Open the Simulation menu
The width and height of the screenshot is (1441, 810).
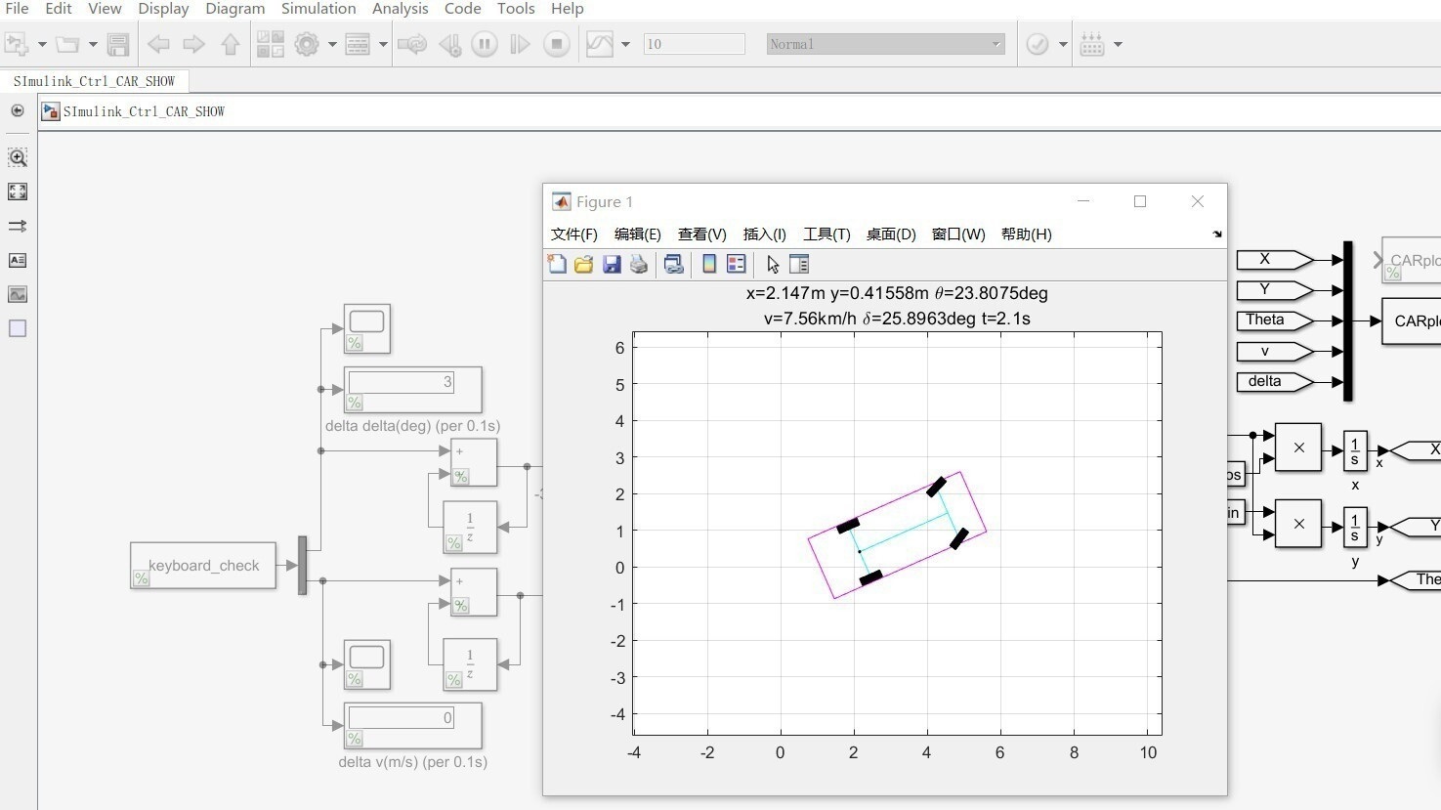(x=318, y=9)
